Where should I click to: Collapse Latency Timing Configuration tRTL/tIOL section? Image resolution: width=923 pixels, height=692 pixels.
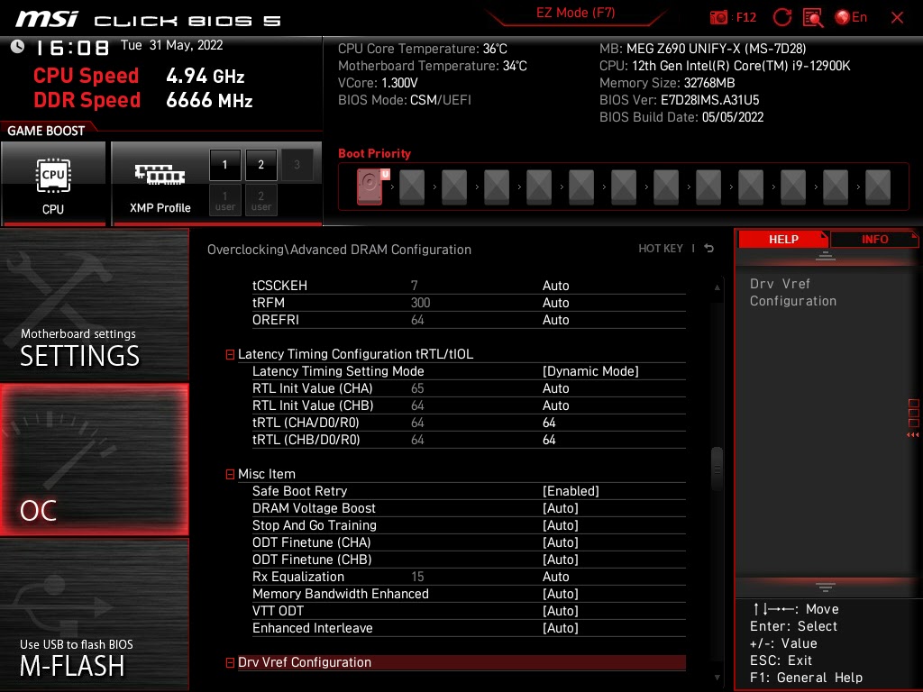(x=230, y=354)
